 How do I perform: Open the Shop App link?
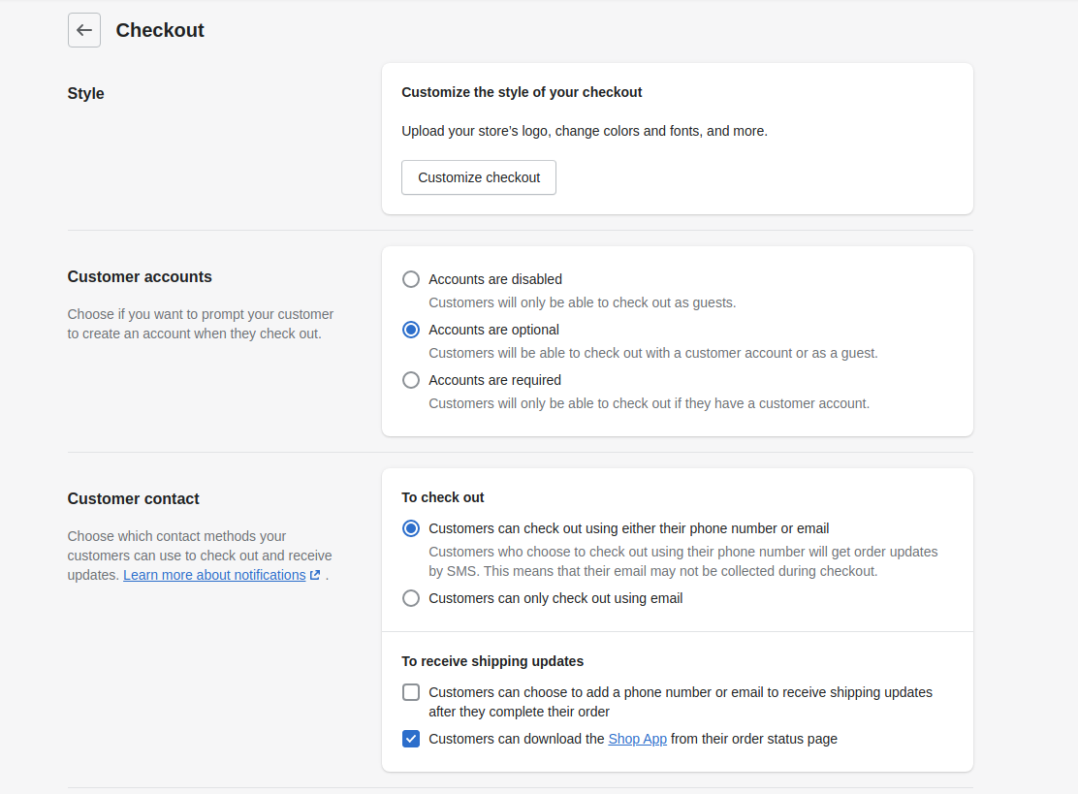(x=637, y=739)
